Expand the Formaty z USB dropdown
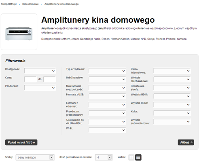 107,96
